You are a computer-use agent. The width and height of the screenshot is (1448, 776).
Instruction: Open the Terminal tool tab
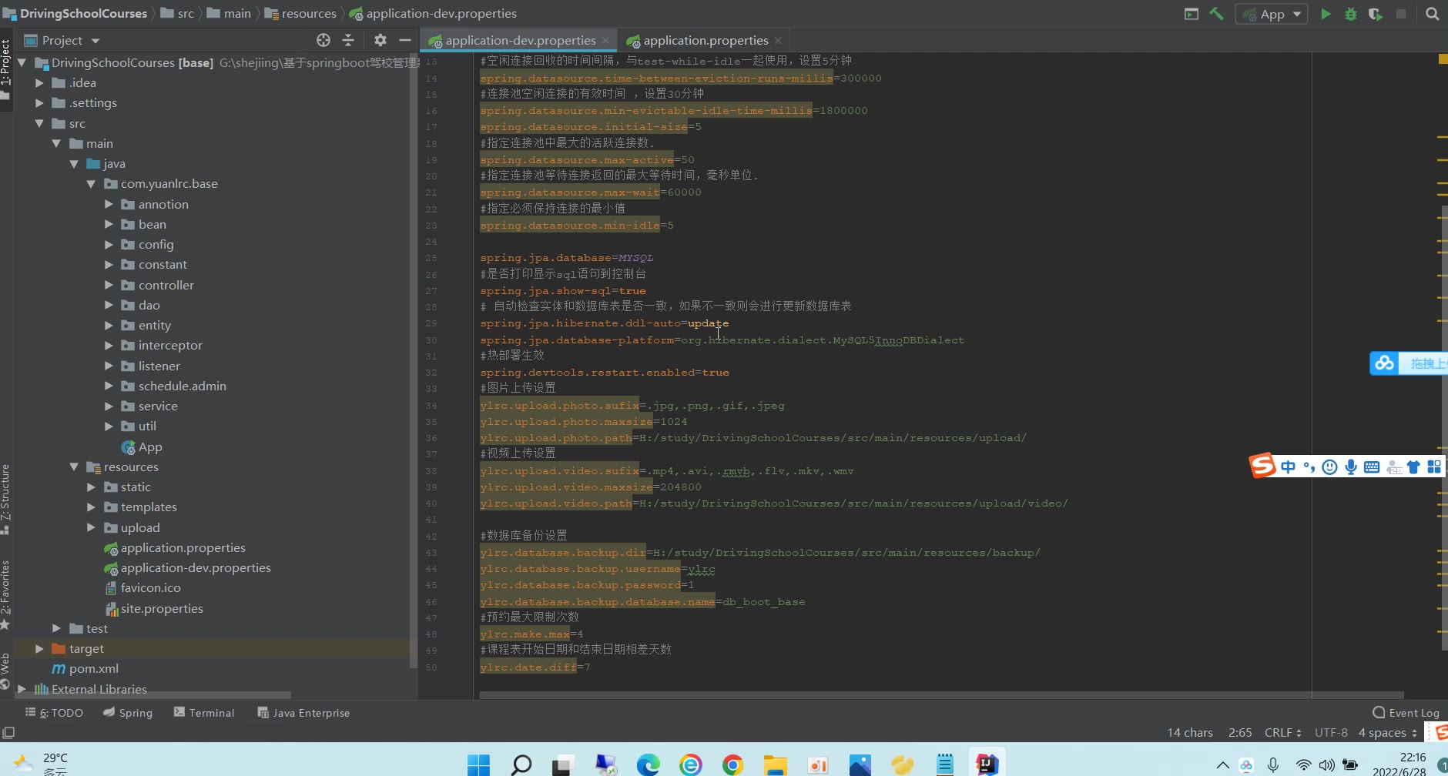(x=204, y=713)
